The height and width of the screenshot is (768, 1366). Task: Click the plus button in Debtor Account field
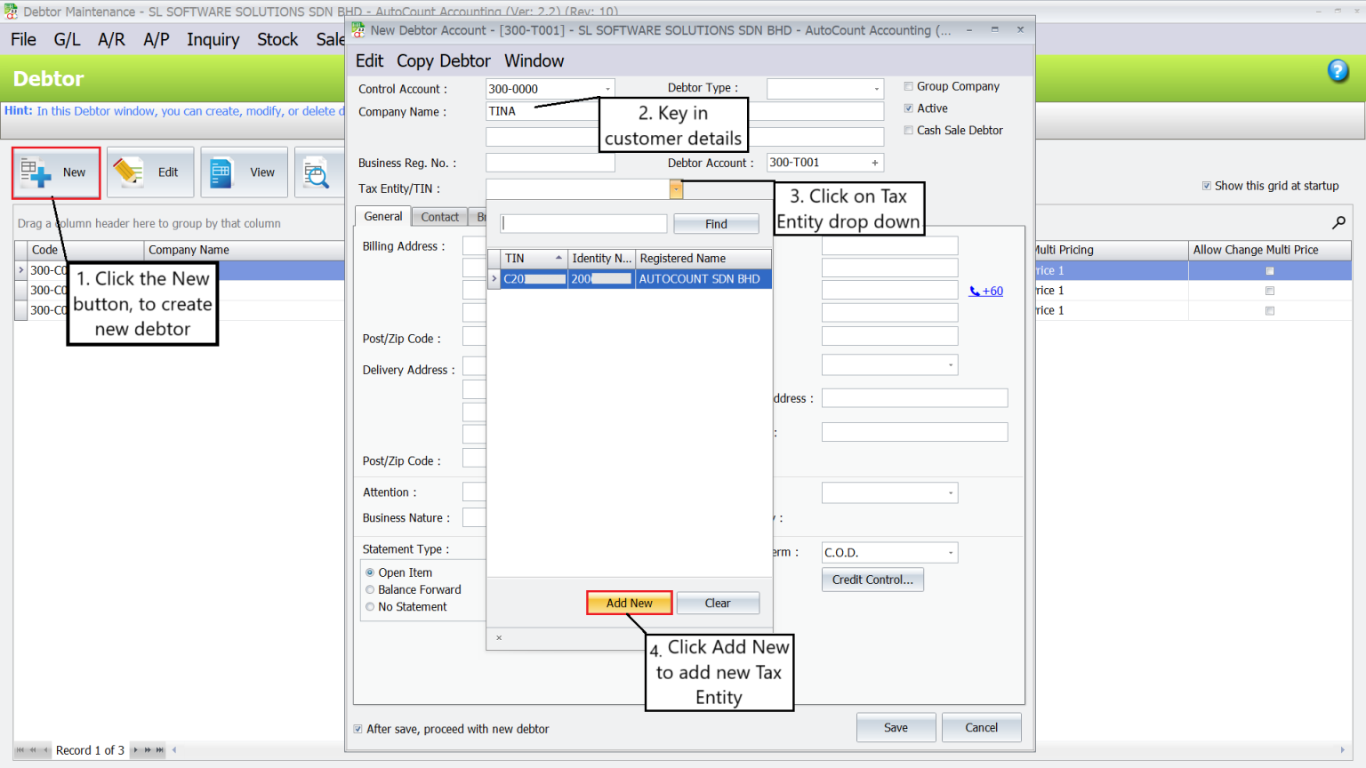[875, 163]
